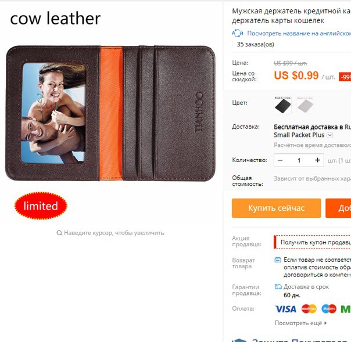The image size is (351, 342).
Task: Select the black wallet color option
Action: tap(282, 105)
